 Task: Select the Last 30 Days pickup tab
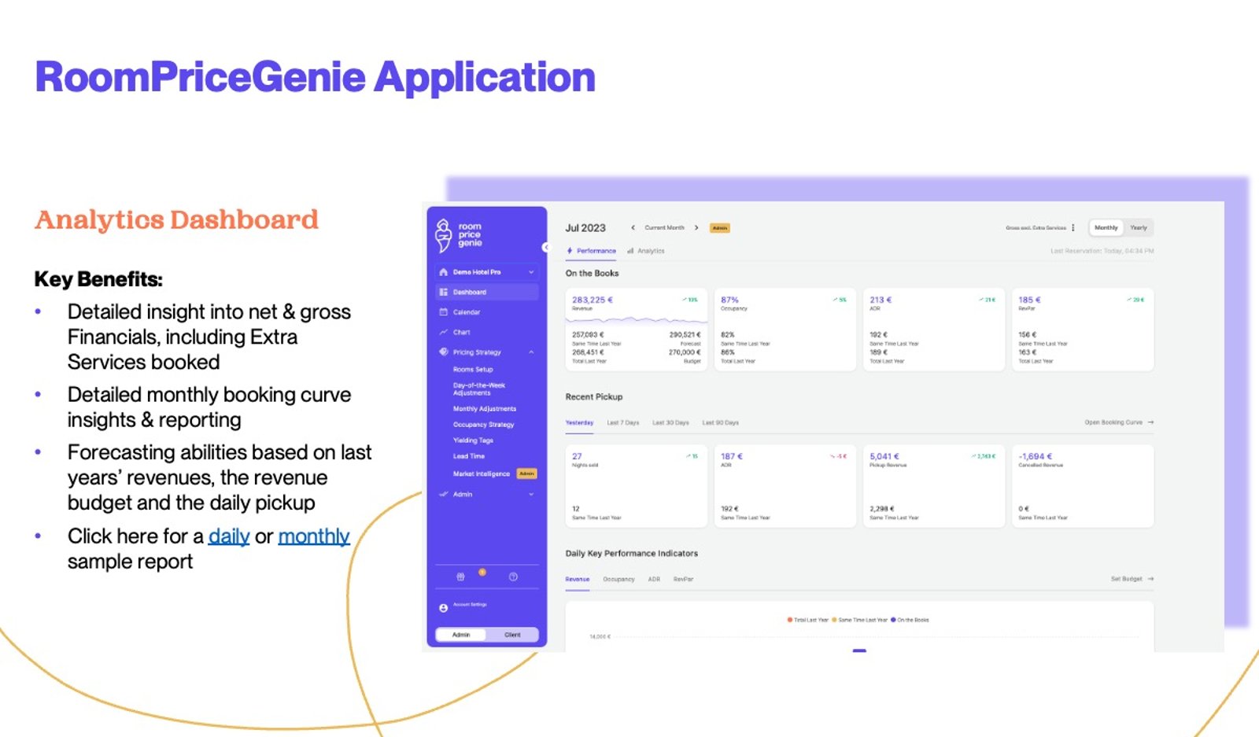[670, 422]
